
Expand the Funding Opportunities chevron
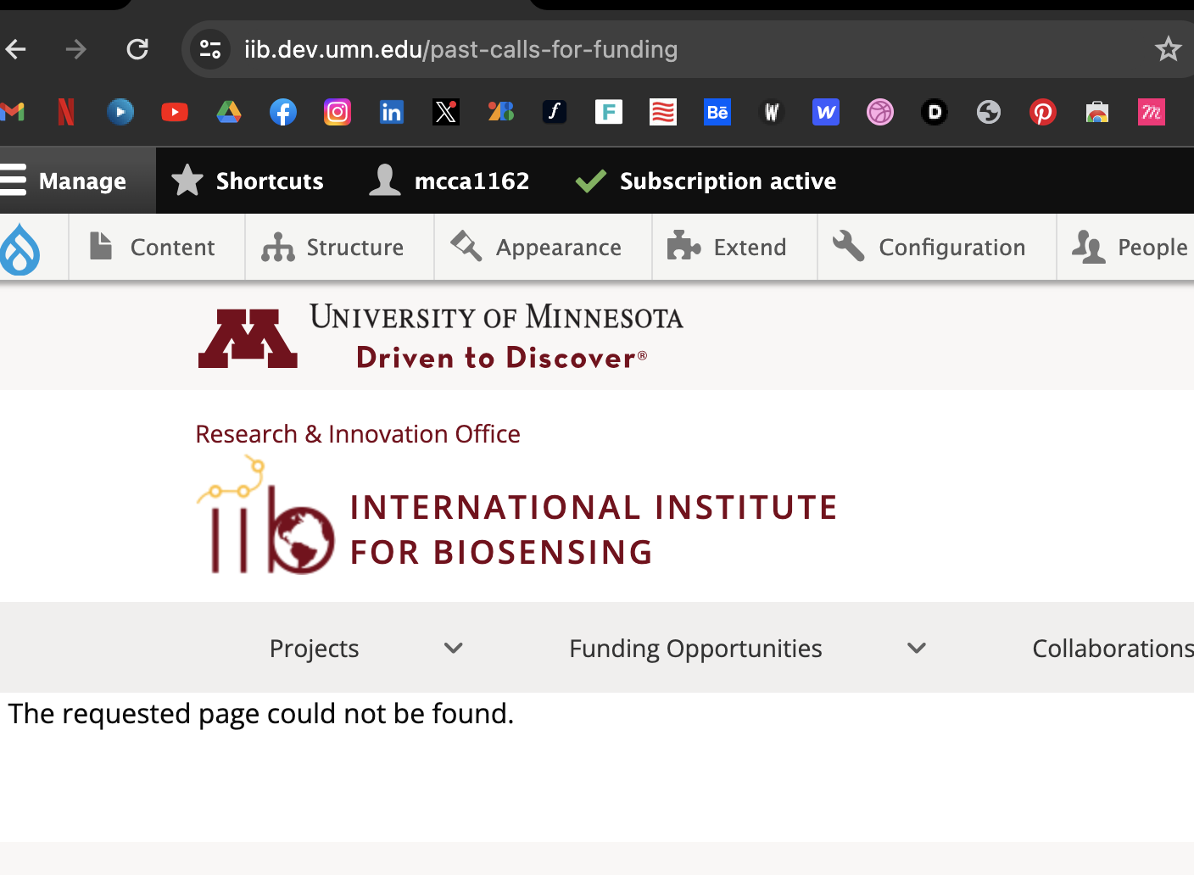(x=917, y=649)
